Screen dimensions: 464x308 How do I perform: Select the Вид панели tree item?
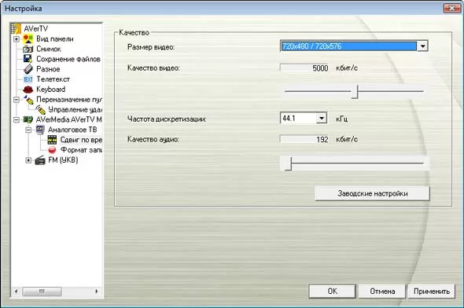55,38
